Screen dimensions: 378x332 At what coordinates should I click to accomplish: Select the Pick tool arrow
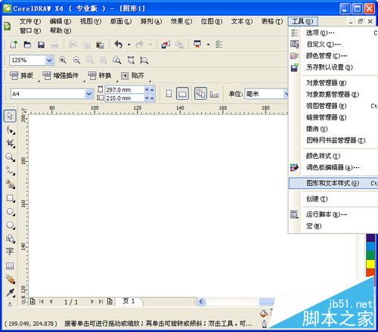(10, 116)
